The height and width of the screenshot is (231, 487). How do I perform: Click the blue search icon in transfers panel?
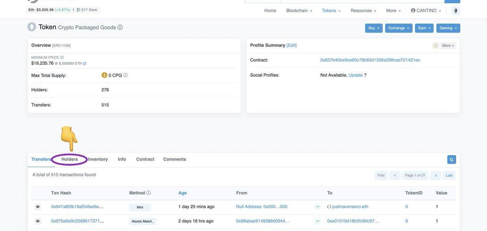pyautogui.click(x=451, y=160)
